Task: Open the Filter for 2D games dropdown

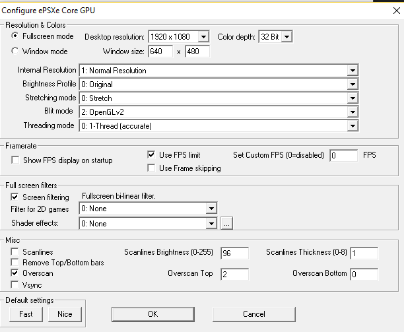Action: pos(148,209)
